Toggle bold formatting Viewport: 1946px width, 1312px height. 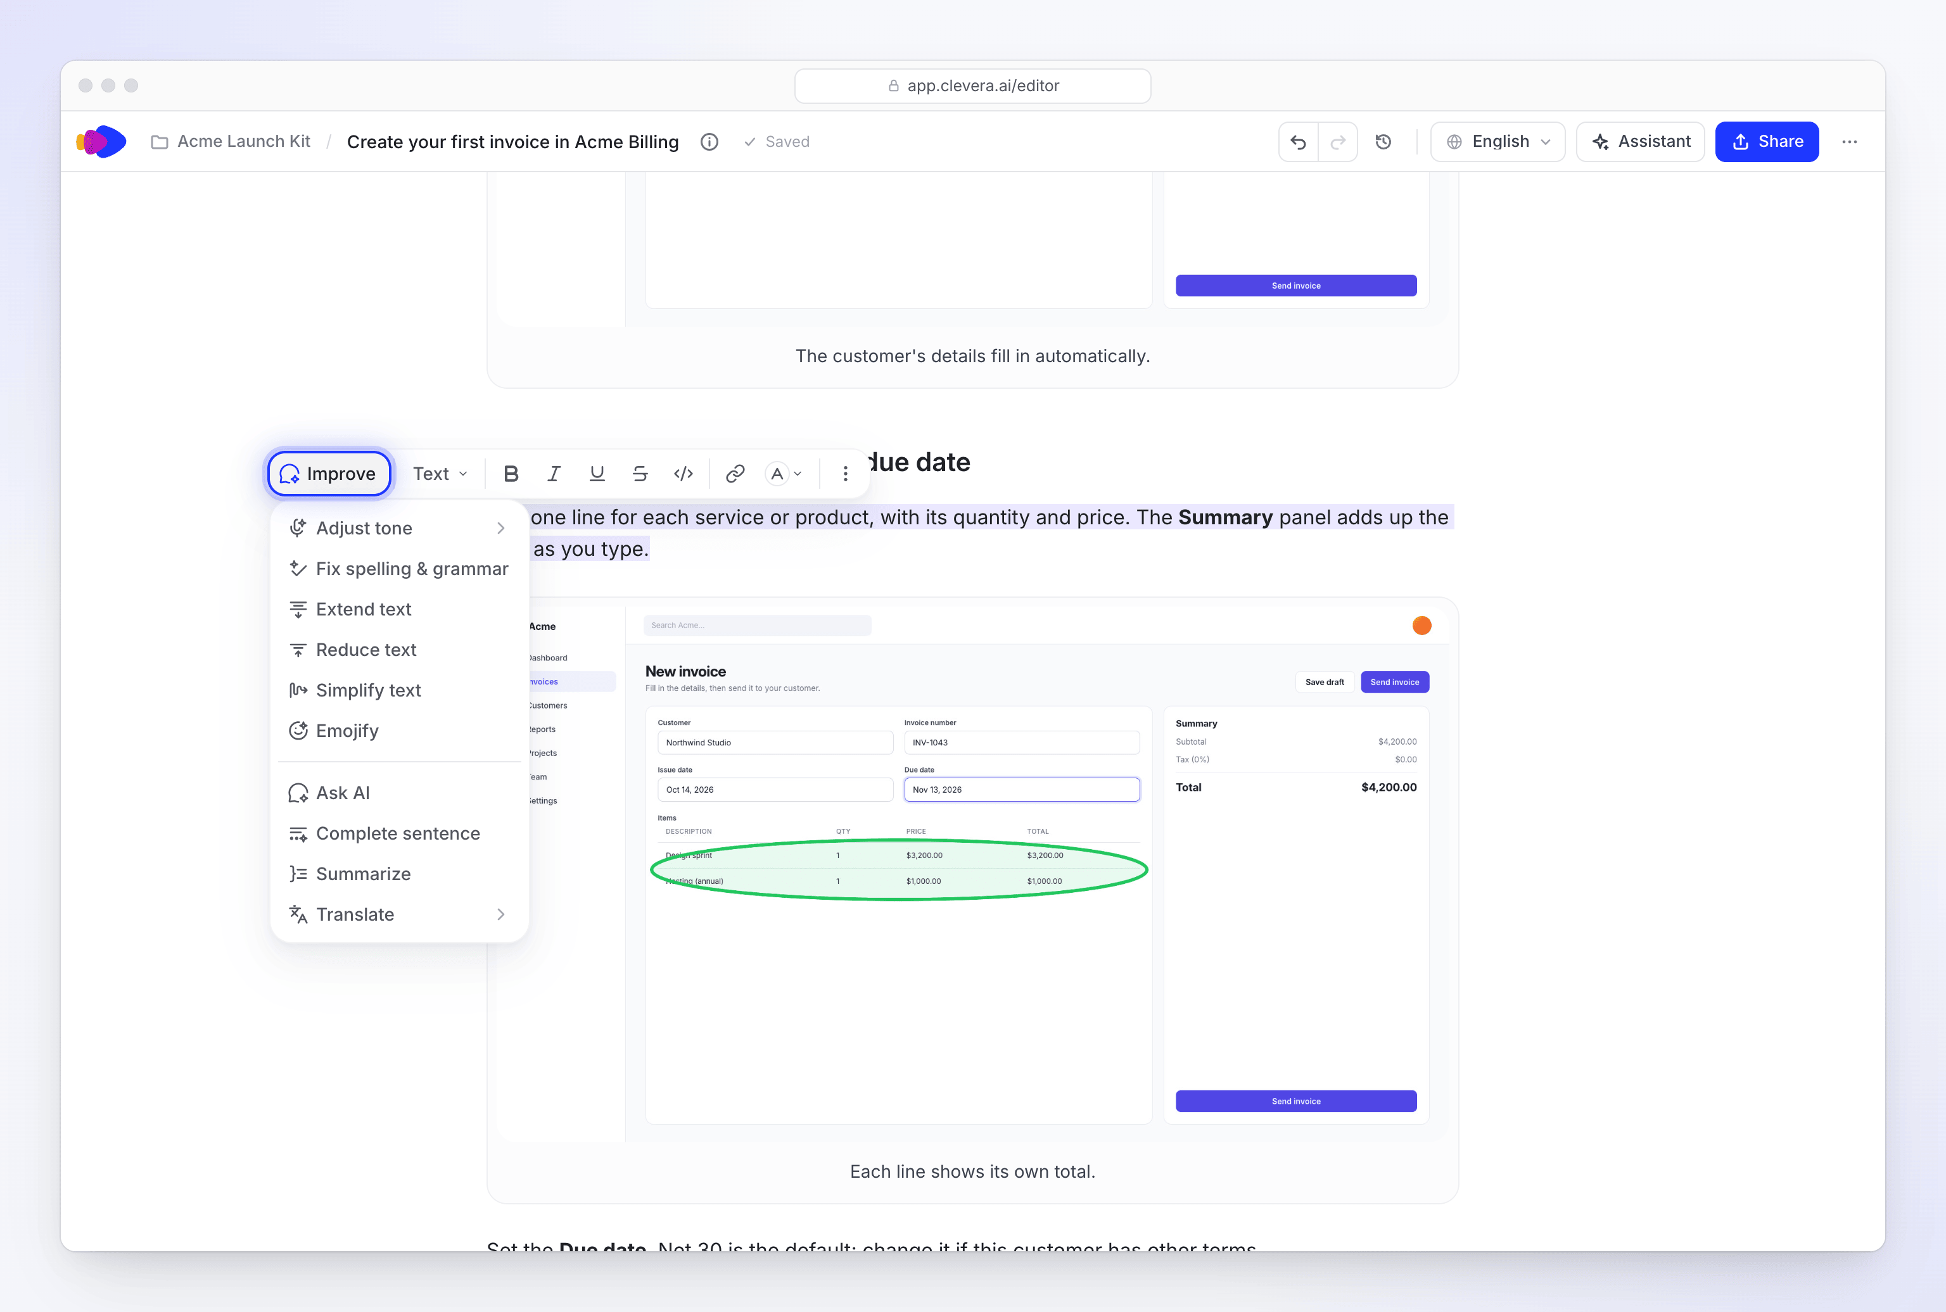coord(511,474)
